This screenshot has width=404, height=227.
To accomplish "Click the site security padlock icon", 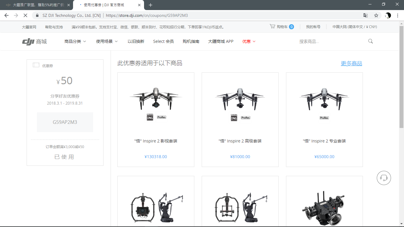I will 37,15.
